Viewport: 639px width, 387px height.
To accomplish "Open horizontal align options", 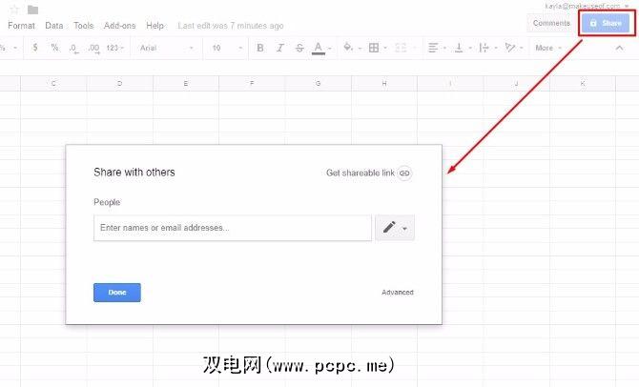I will click(433, 48).
